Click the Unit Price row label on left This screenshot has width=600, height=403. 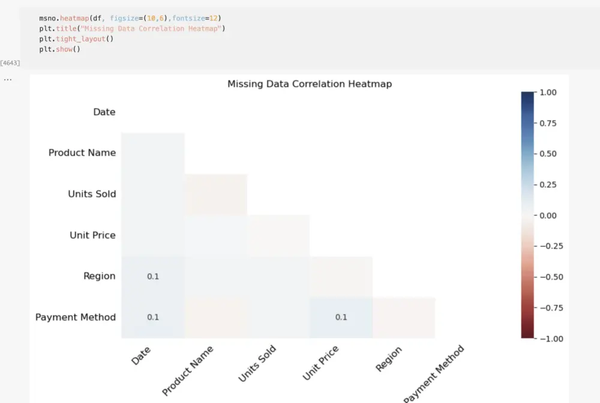(92, 235)
